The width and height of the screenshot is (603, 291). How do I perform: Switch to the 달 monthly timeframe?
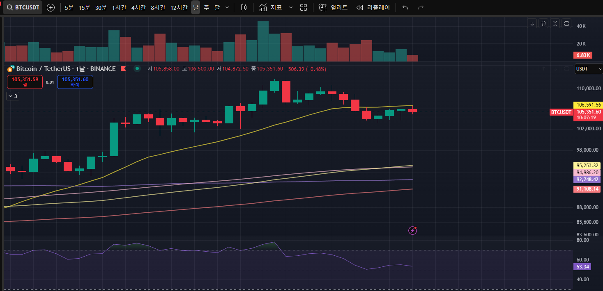(217, 7)
